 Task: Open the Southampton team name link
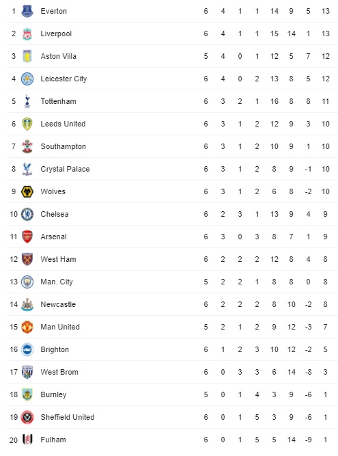(x=64, y=146)
